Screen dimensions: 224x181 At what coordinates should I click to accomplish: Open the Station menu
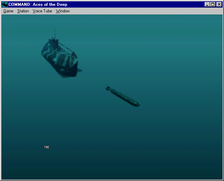coord(23,11)
